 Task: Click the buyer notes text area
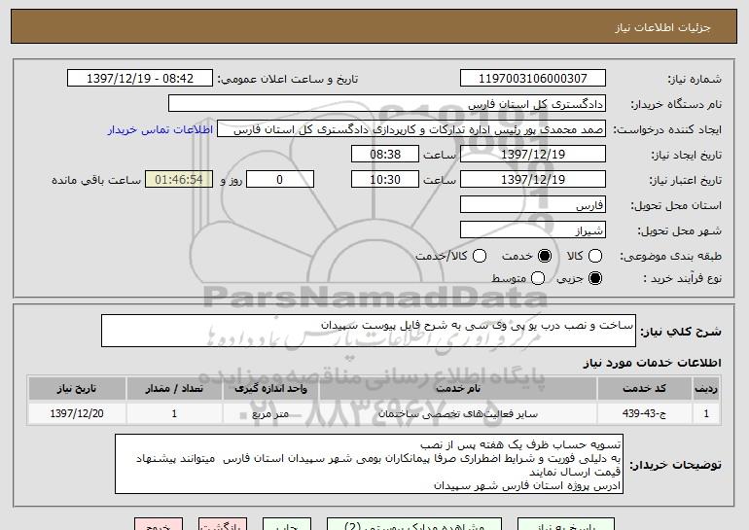[369, 464]
